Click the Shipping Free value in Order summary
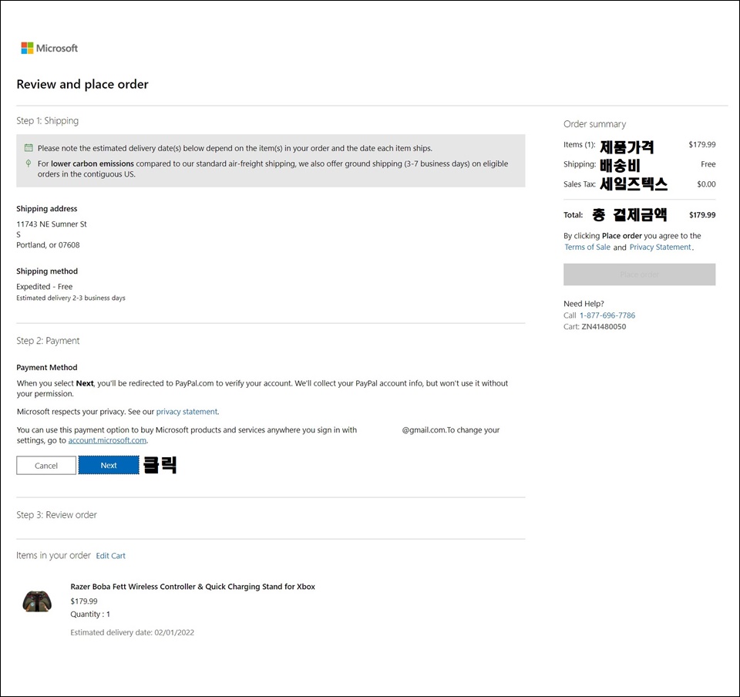 point(708,164)
